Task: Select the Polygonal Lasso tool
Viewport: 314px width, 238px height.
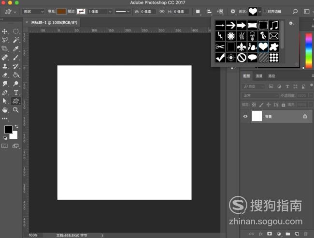Action: 5,40
